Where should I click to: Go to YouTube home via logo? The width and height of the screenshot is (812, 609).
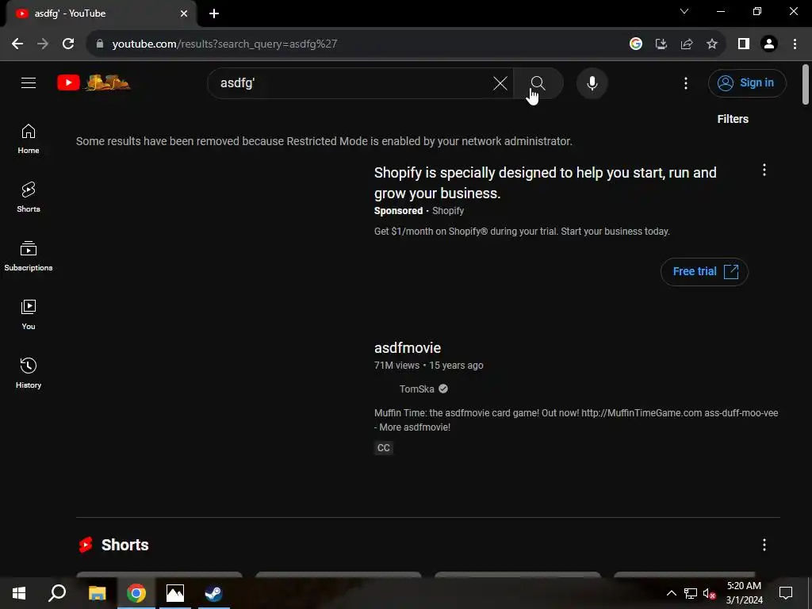pos(94,82)
